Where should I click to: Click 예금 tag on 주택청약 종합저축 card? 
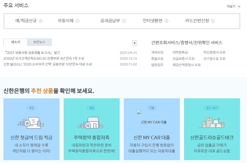(91, 108)
